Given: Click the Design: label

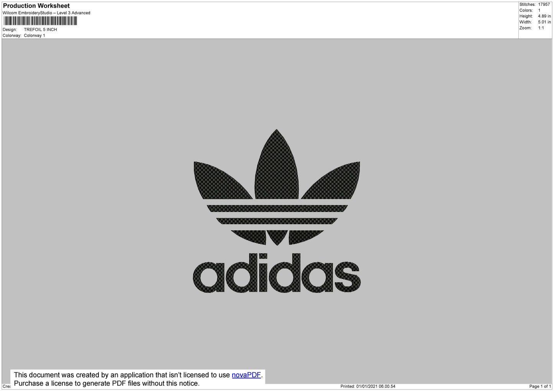Looking at the screenshot, I should point(10,29).
